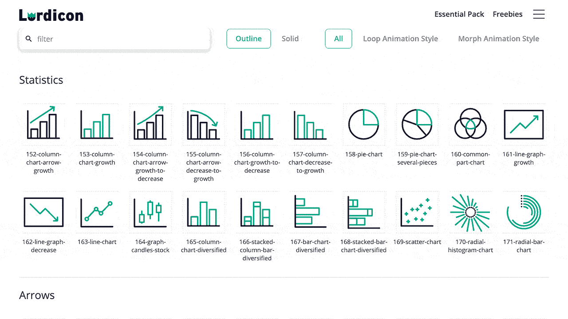Click the column chart arrow growth icon
This screenshot has width=568, height=319.
pos(43,124)
